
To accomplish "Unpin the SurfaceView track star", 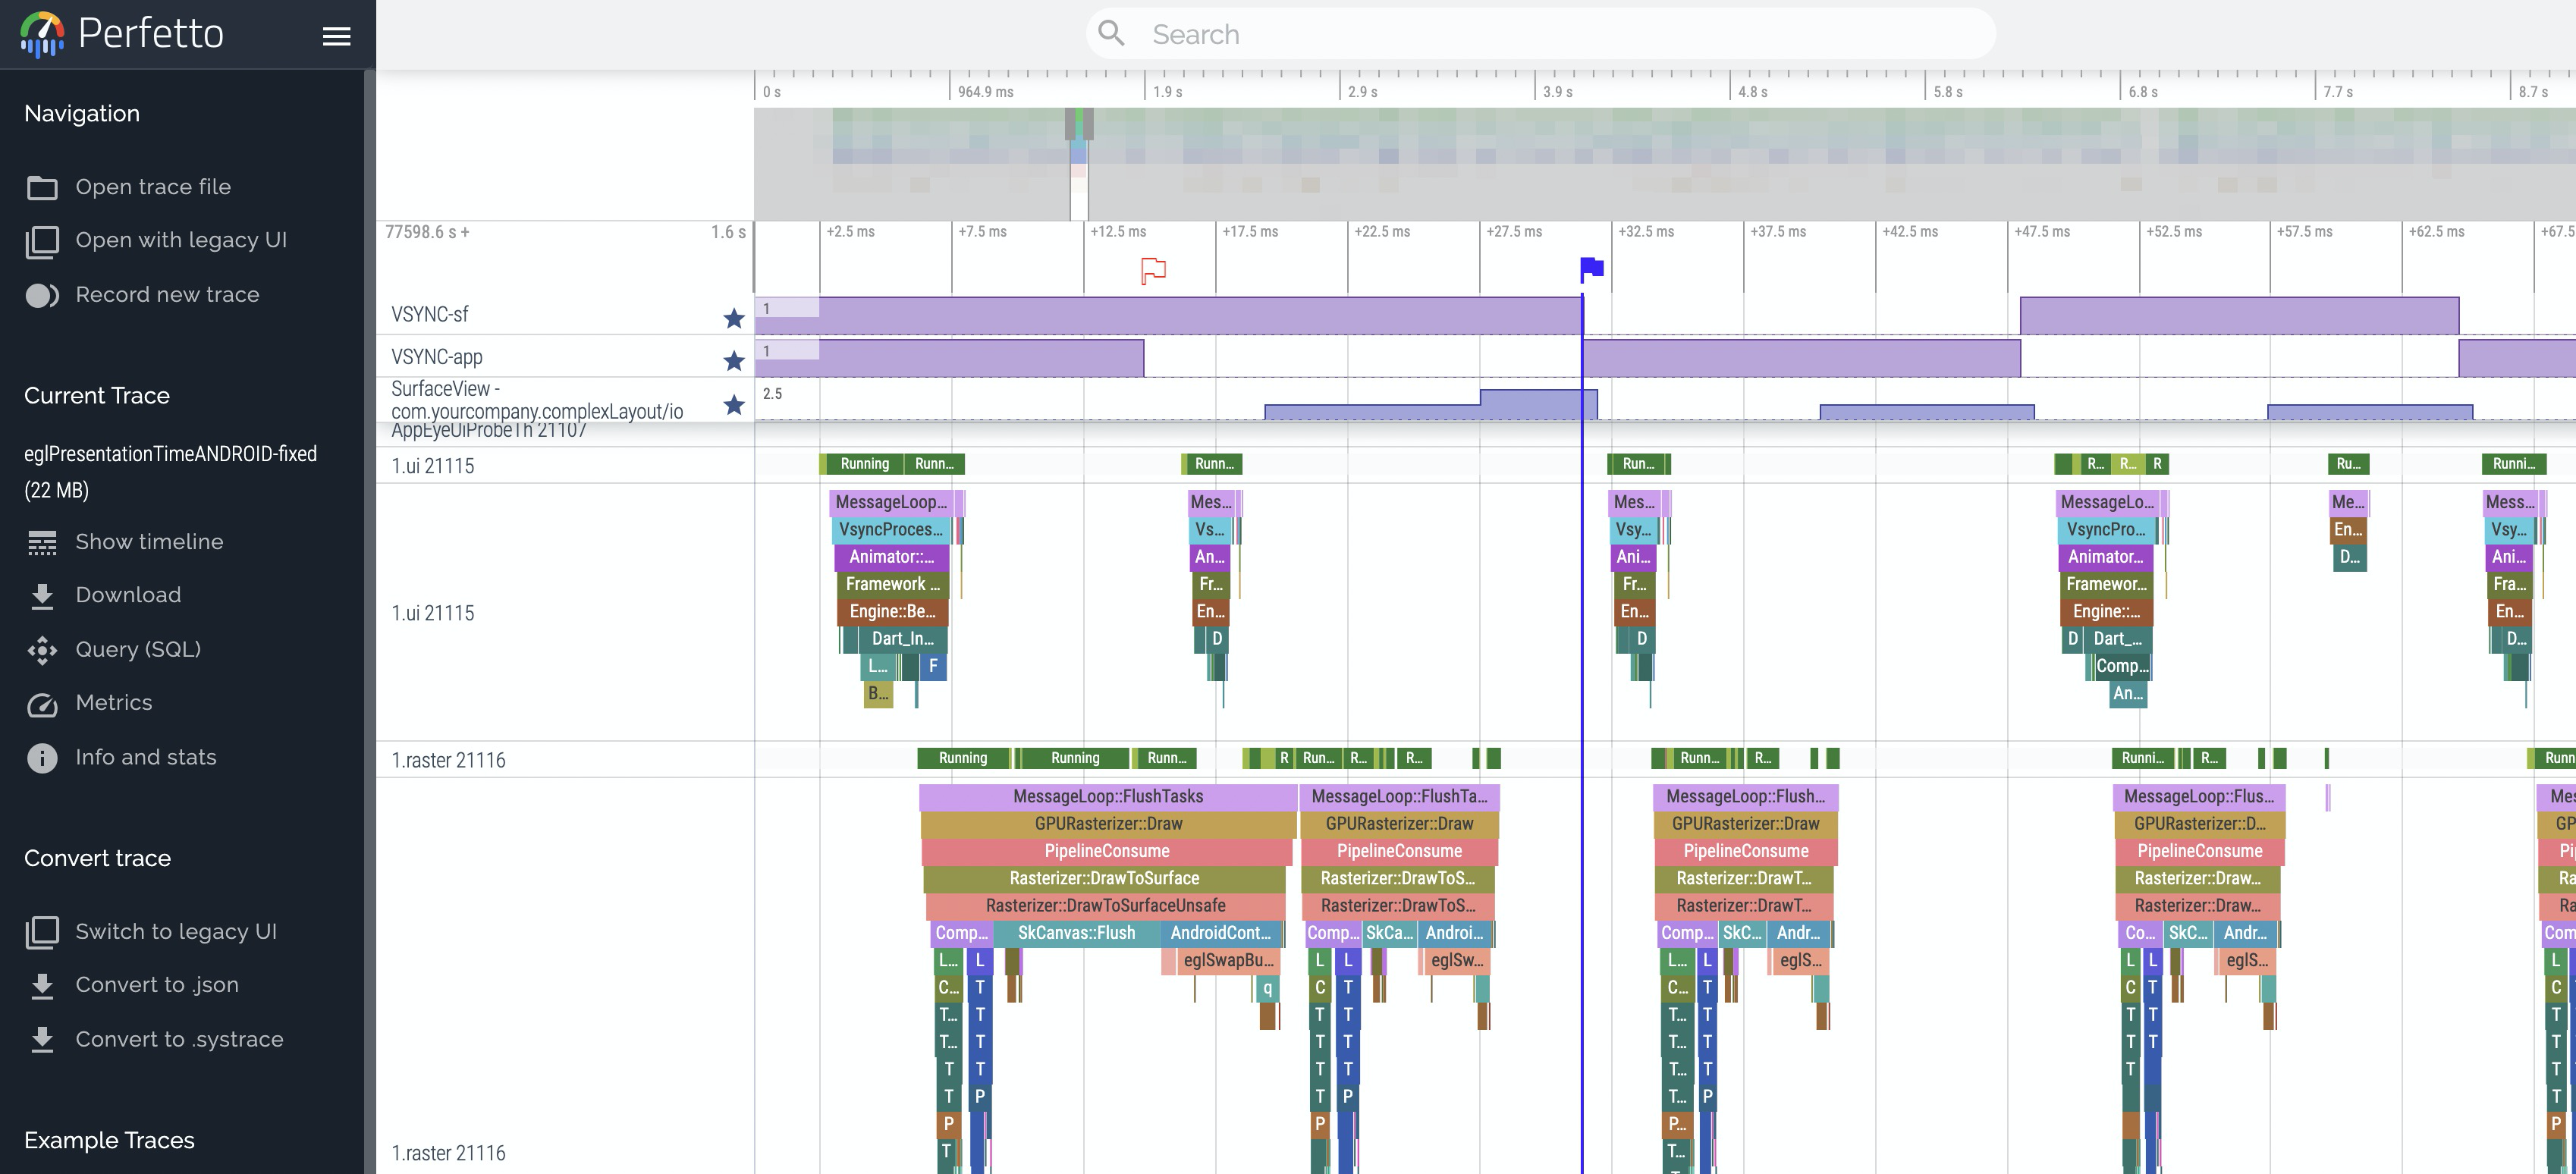I will (734, 404).
